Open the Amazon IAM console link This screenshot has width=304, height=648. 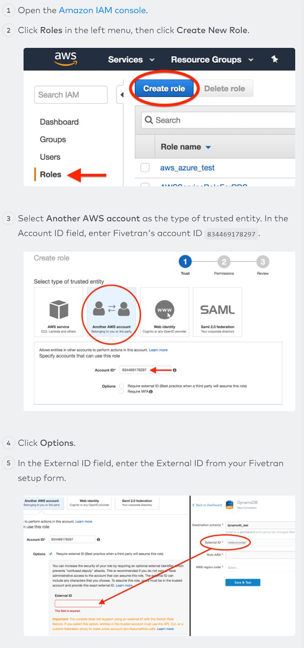pyautogui.click(x=102, y=10)
